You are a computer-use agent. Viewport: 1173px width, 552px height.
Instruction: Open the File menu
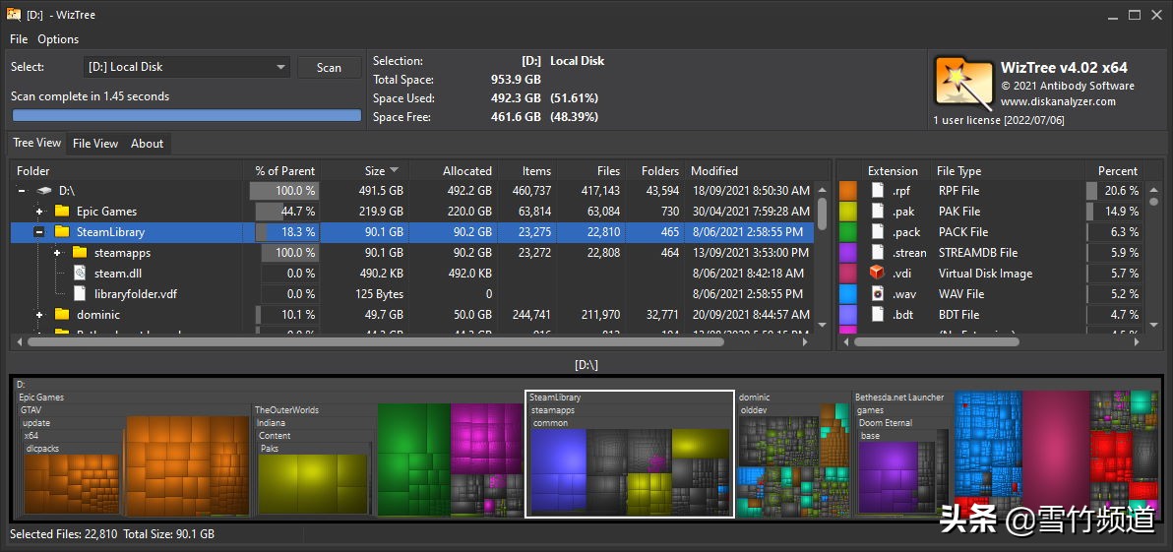[x=19, y=39]
